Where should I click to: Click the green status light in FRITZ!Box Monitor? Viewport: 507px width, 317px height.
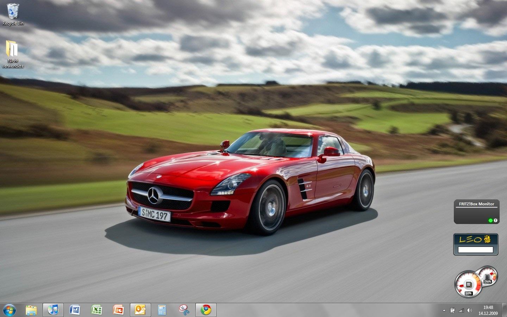tap(490, 220)
